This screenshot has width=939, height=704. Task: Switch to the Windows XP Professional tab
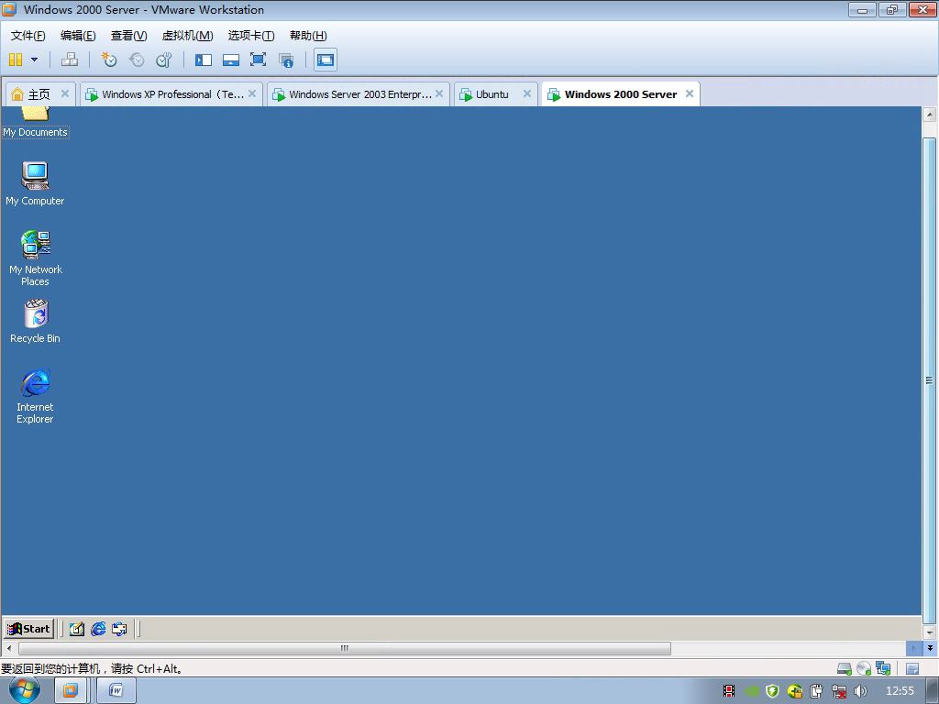(172, 94)
